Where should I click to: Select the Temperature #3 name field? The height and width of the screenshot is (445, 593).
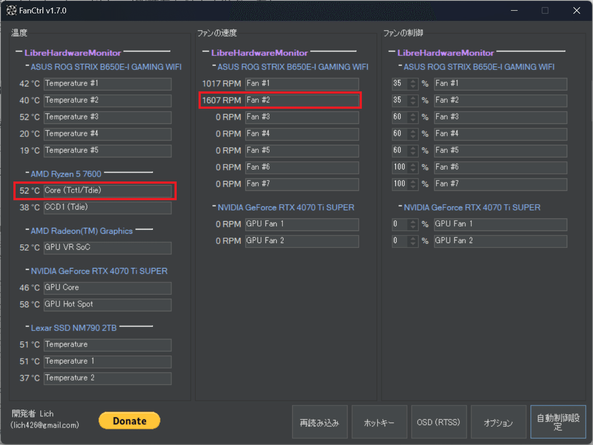pos(108,117)
